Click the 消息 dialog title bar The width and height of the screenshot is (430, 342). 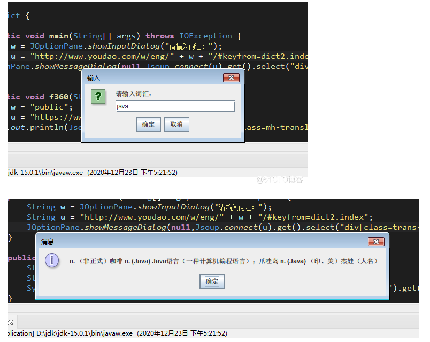point(203,242)
